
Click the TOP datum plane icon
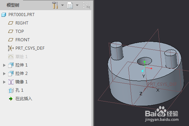click(10, 31)
